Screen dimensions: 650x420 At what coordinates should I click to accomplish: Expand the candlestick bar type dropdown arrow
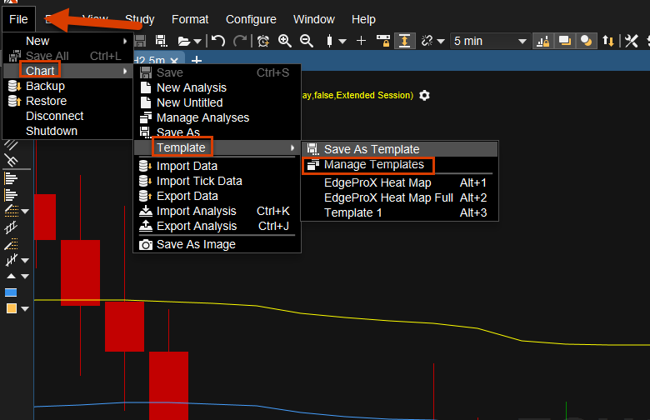click(342, 42)
